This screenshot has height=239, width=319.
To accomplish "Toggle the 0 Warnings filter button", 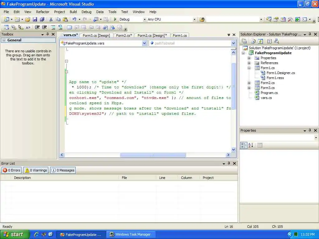I will pyautogui.click(x=36, y=170).
